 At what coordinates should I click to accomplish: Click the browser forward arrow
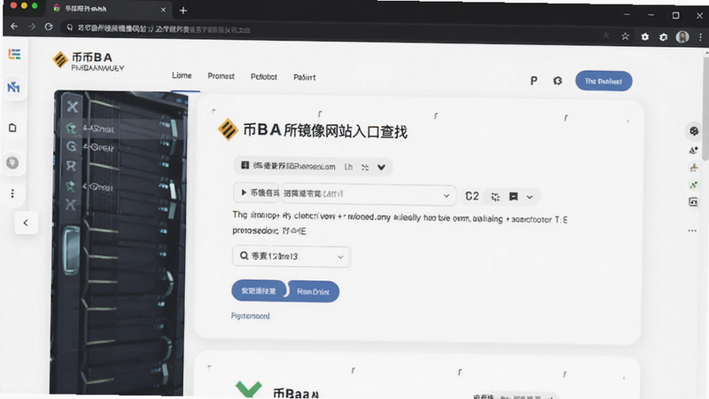(32, 27)
